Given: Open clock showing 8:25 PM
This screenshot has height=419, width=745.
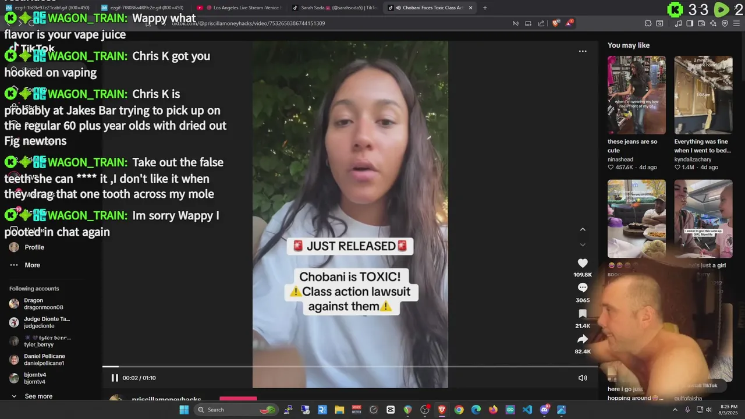Looking at the screenshot, I should [x=729, y=410].
